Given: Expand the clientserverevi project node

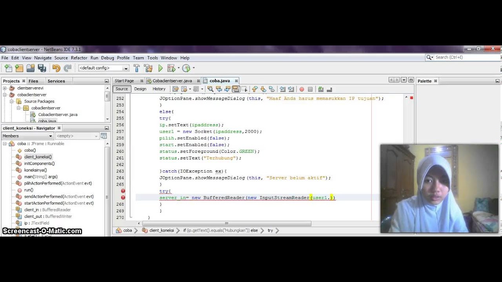Looking at the screenshot, I should pyautogui.click(x=5, y=88).
